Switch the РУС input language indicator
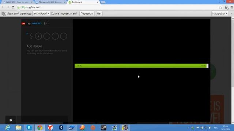Image resolution: width=234 pixels, height=131 pixels. (216, 128)
